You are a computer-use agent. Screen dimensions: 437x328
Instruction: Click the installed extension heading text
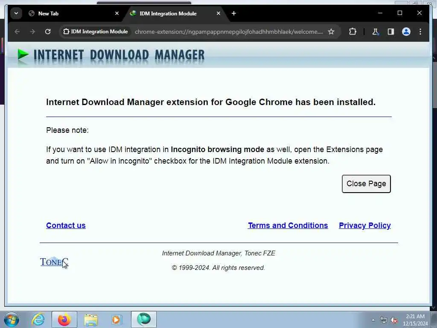point(211,102)
